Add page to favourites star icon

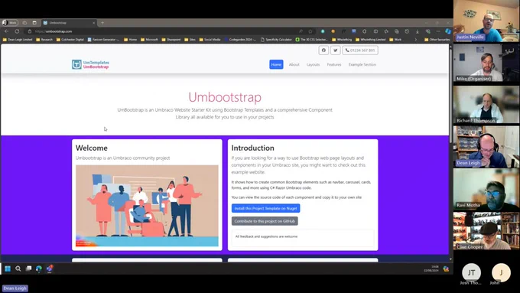[310, 31]
